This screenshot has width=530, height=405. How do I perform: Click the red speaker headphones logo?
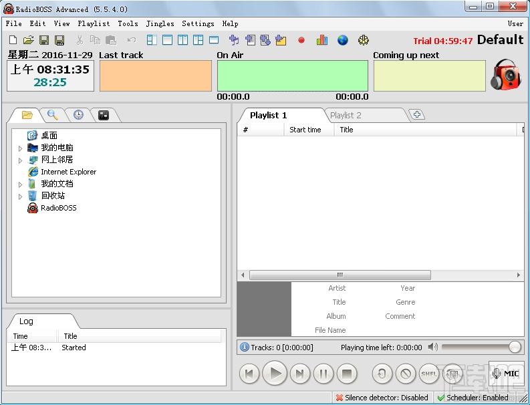pos(506,74)
